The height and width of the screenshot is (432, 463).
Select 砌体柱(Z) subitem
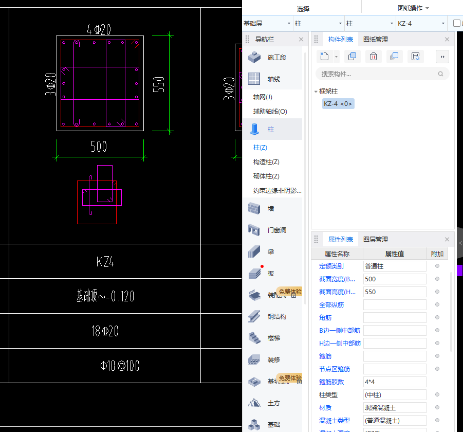266,176
